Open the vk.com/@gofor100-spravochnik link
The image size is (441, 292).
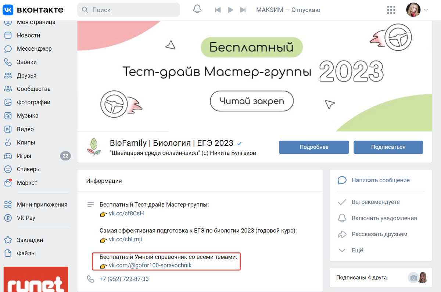pyautogui.click(x=150, y=265)
